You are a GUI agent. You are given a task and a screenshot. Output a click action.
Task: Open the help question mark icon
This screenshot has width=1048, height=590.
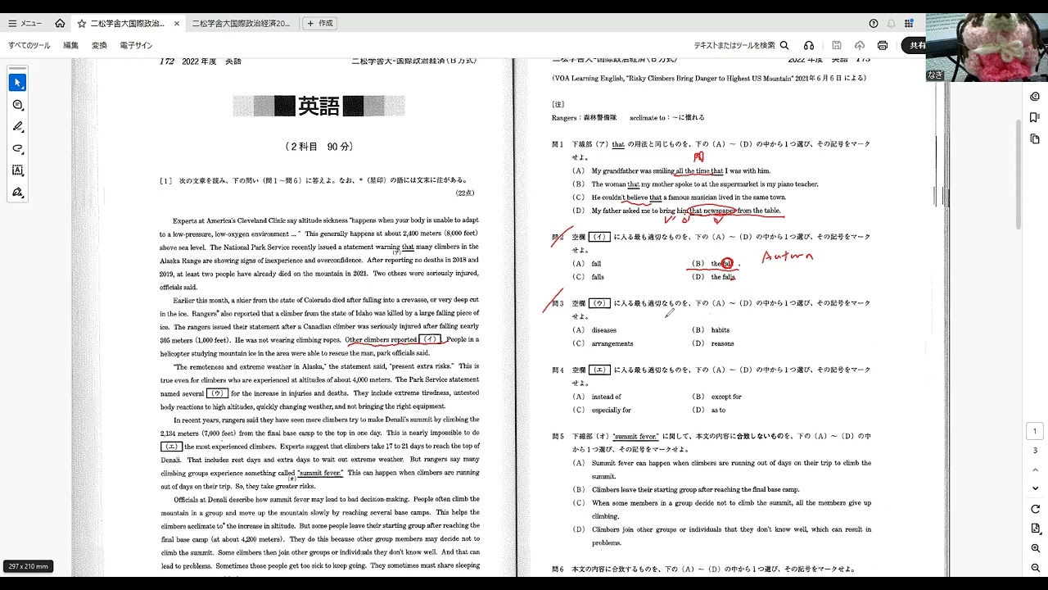click(874, 24)
